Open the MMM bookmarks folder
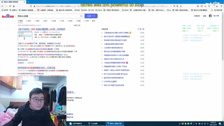Viewport: 224px width, 126px height. pos(125,10)
